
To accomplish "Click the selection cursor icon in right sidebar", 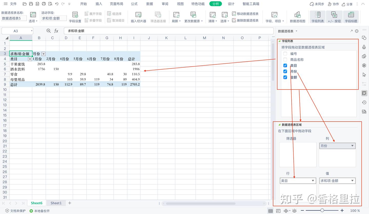I will tap(364, 75).
